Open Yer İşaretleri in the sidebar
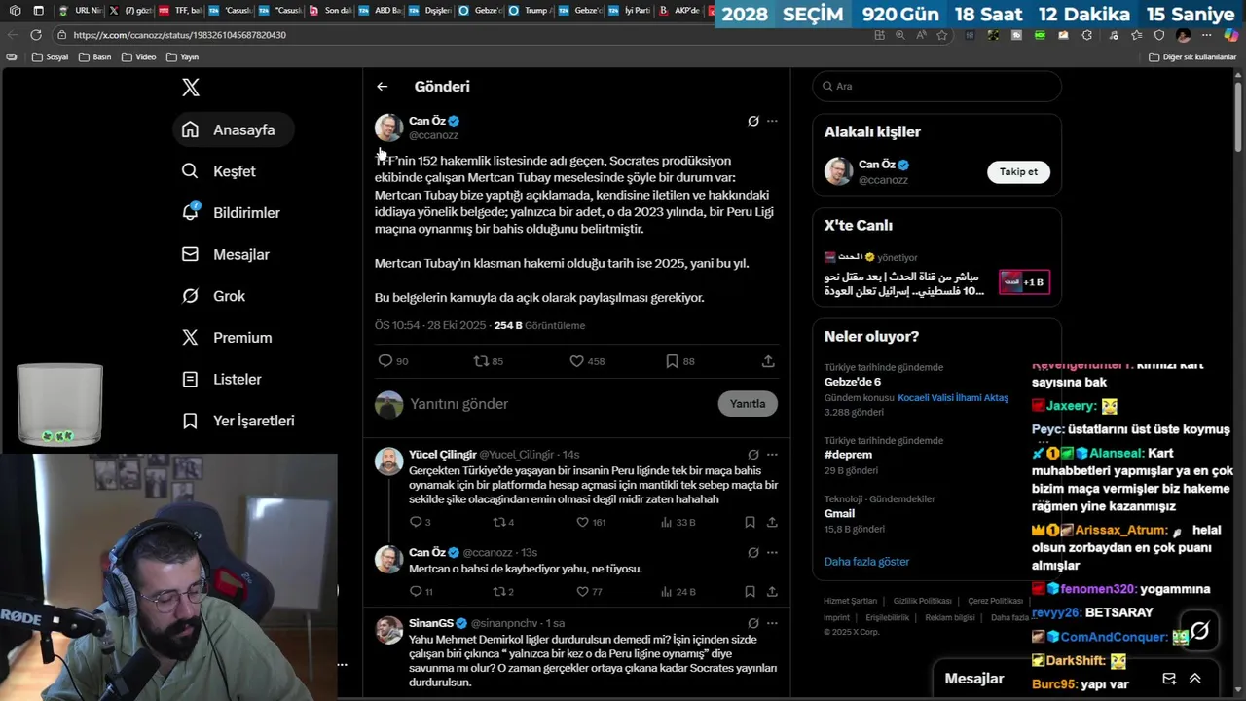Viewport: 1246px width, 701px height. pyautogui.click(x=238, y=421)
